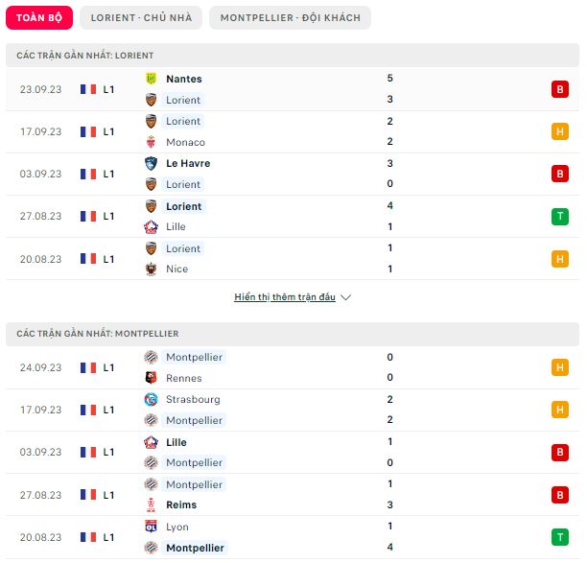Select the Toàn Bộ tab
587x563 pixels.
(39, 17)
